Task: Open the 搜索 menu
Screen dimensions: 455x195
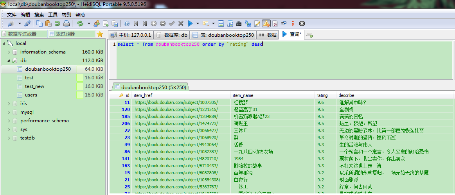Action: [x=39, y=15]
